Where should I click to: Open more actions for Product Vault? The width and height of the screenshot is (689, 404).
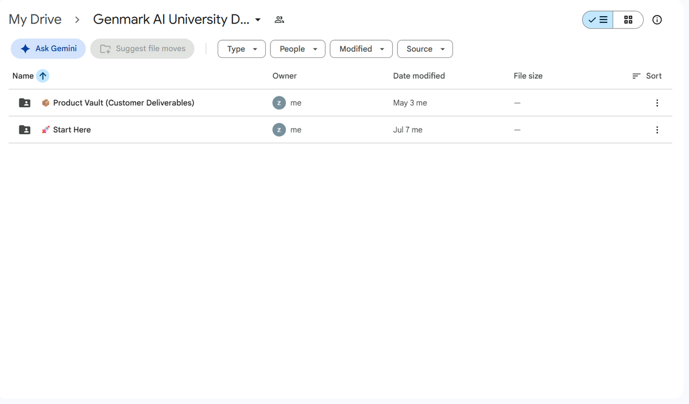[x=657, y=103]
